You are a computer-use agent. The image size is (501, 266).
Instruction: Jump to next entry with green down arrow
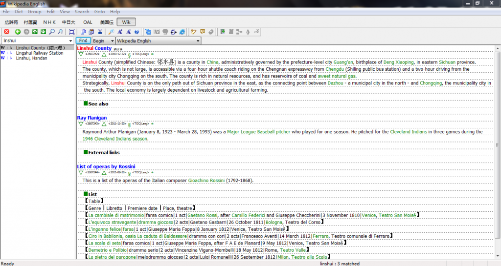pyautogui.click(x=43, y=32)
